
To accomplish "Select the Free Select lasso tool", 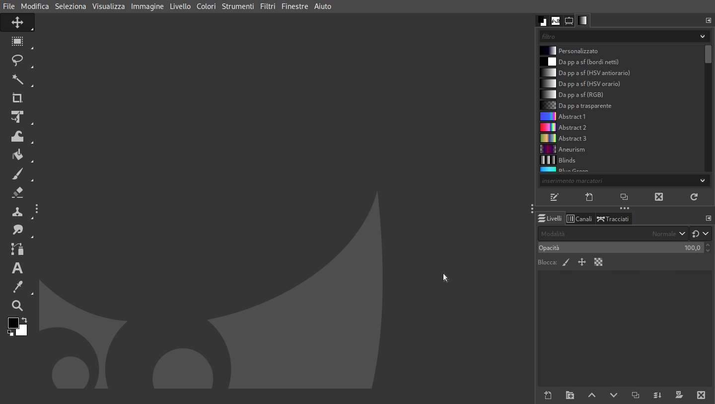I will (17, 61).
